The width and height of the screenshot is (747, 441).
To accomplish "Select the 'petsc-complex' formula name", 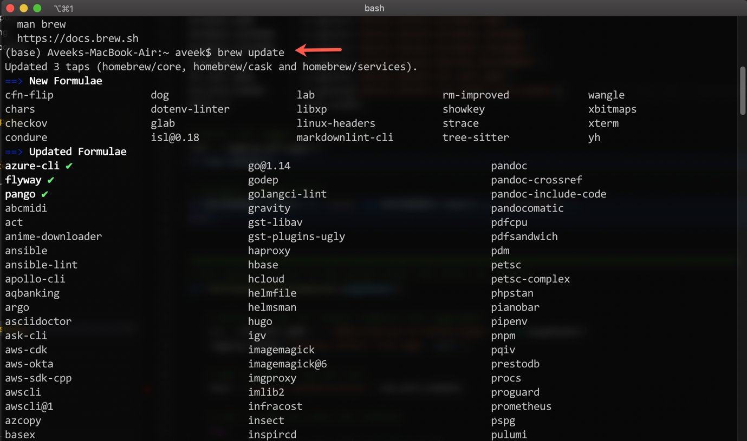I will point(530,279).
